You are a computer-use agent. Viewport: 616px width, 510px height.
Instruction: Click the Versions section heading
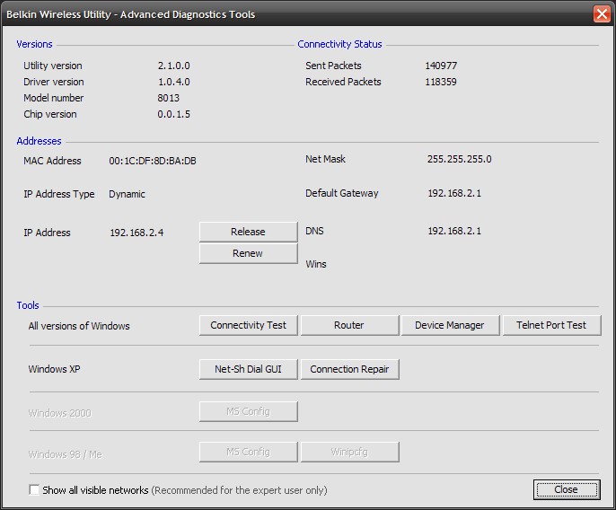click(34, 44)
